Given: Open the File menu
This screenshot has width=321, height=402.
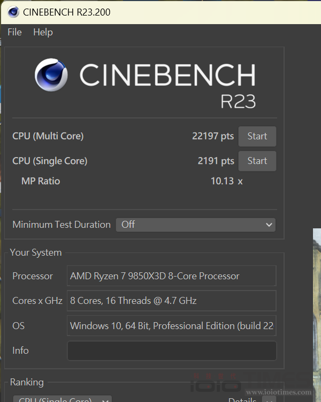Looking at the screenshot, I should tap(14, 32).
